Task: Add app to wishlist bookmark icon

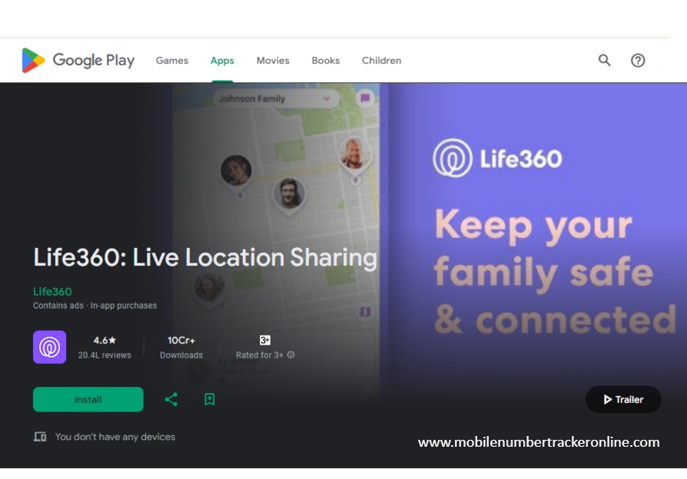Action: point(209,399)
